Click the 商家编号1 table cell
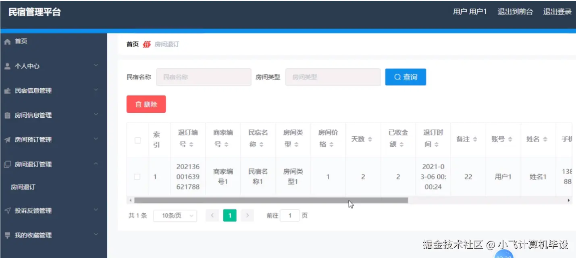The image size is (576, 258). coord(223,177)
